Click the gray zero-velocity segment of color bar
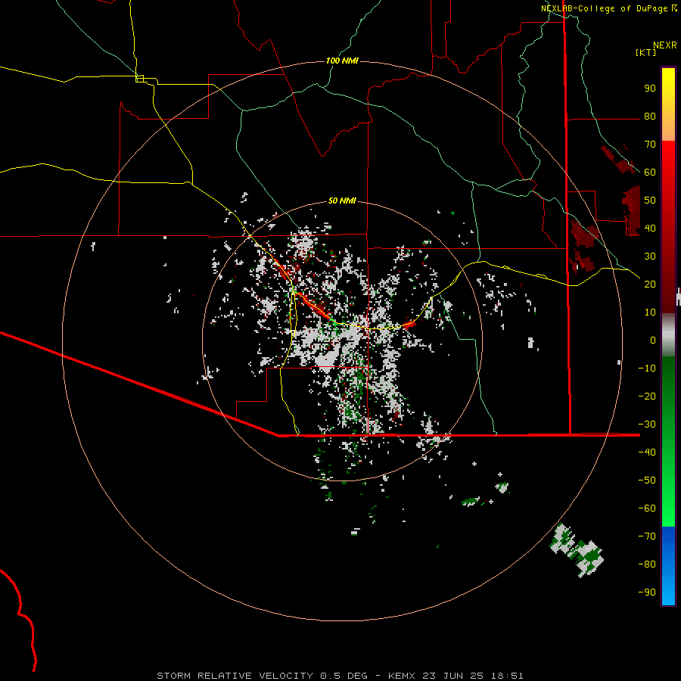Viewport: 681px width, 681px height. tap(668, 335)
